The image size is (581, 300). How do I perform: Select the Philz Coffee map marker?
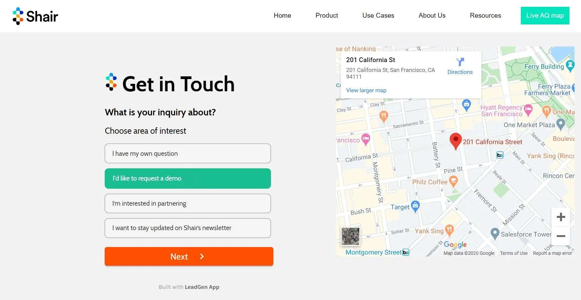(453, 182)
